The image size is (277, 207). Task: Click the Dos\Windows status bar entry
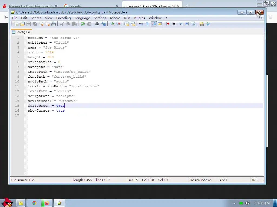pyautogui.click(x=200, y=180)
